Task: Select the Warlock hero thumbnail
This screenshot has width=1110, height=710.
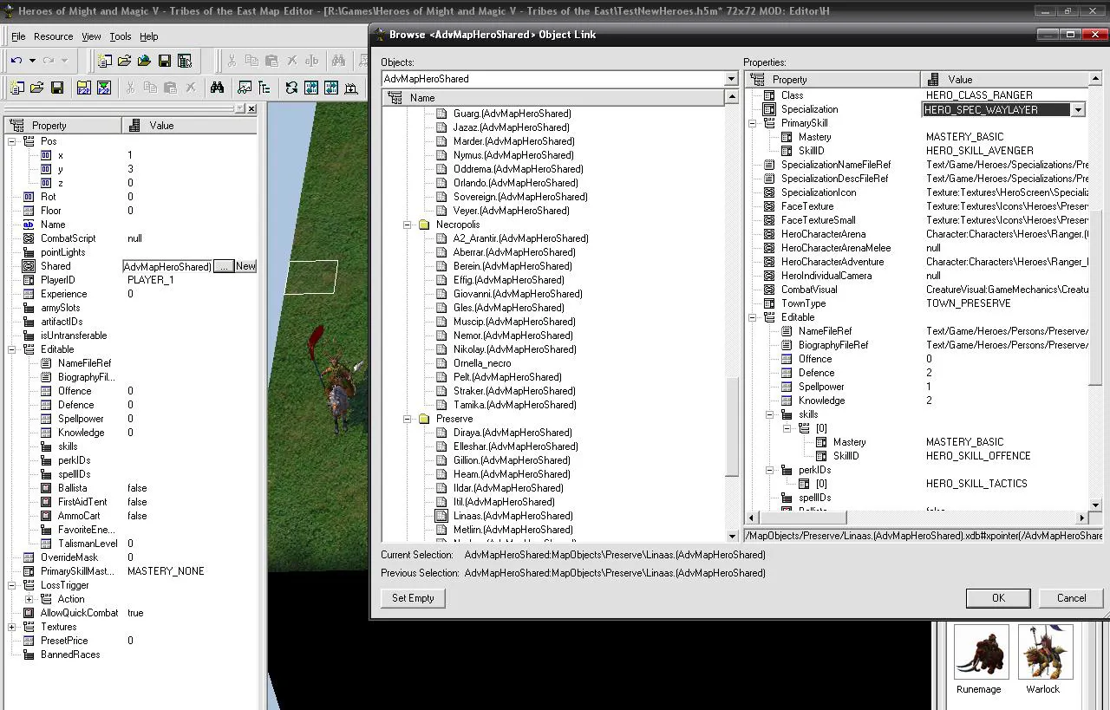Action: coord(1045,653)
